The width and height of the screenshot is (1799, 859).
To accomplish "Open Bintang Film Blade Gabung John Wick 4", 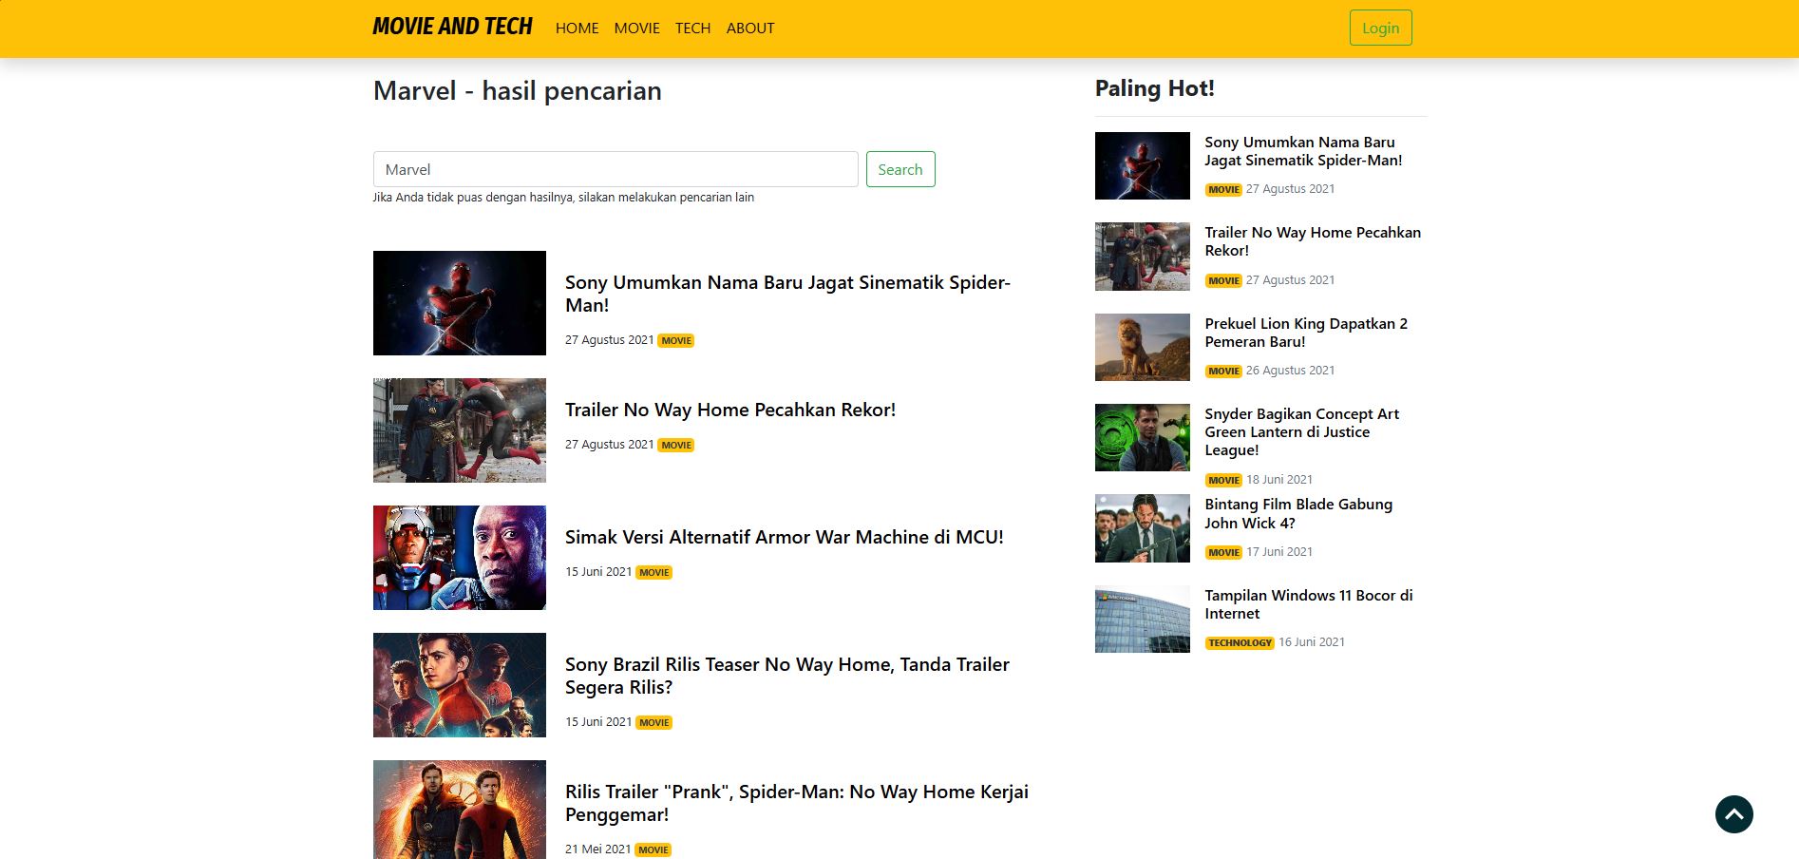I will pos(1298,513).
